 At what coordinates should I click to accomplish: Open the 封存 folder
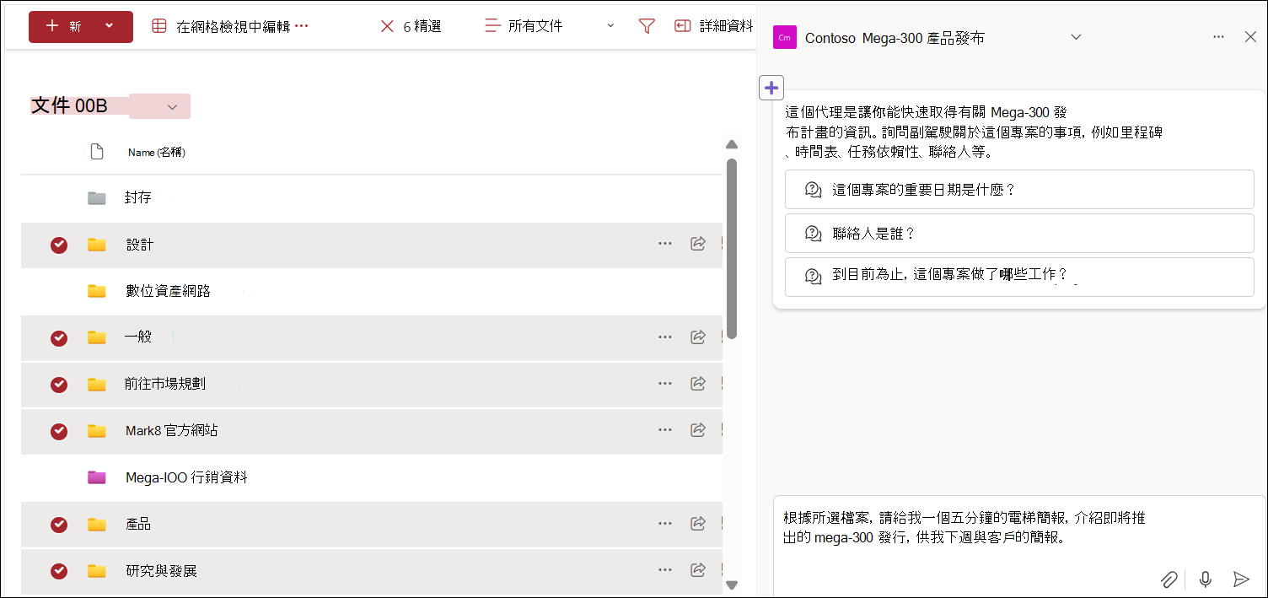pos(138,198)
